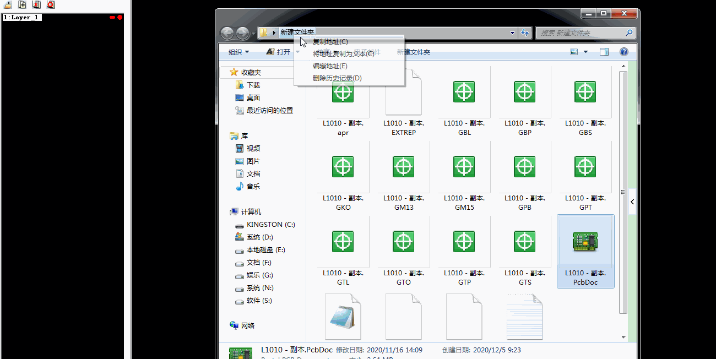Choose 复制地址(C) from context menu
Image resolution: width=716 pixels, height=359 pixels.
tap(330, 42)
